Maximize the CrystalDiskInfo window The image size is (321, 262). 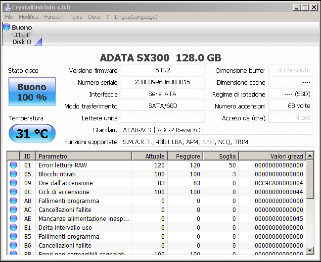click(305, 7)
